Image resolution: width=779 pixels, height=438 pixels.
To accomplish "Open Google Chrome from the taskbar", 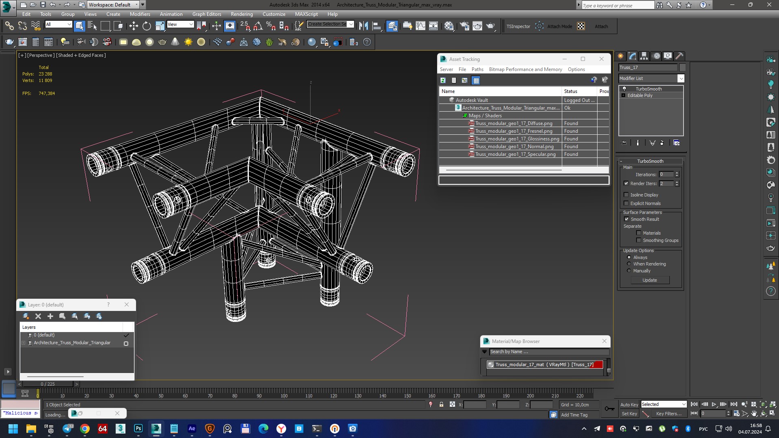I will pyautogui.click(x=85, y=429).
